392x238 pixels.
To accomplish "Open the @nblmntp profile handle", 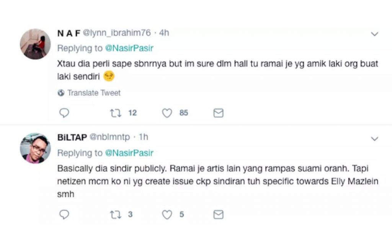I will point(109,137).
